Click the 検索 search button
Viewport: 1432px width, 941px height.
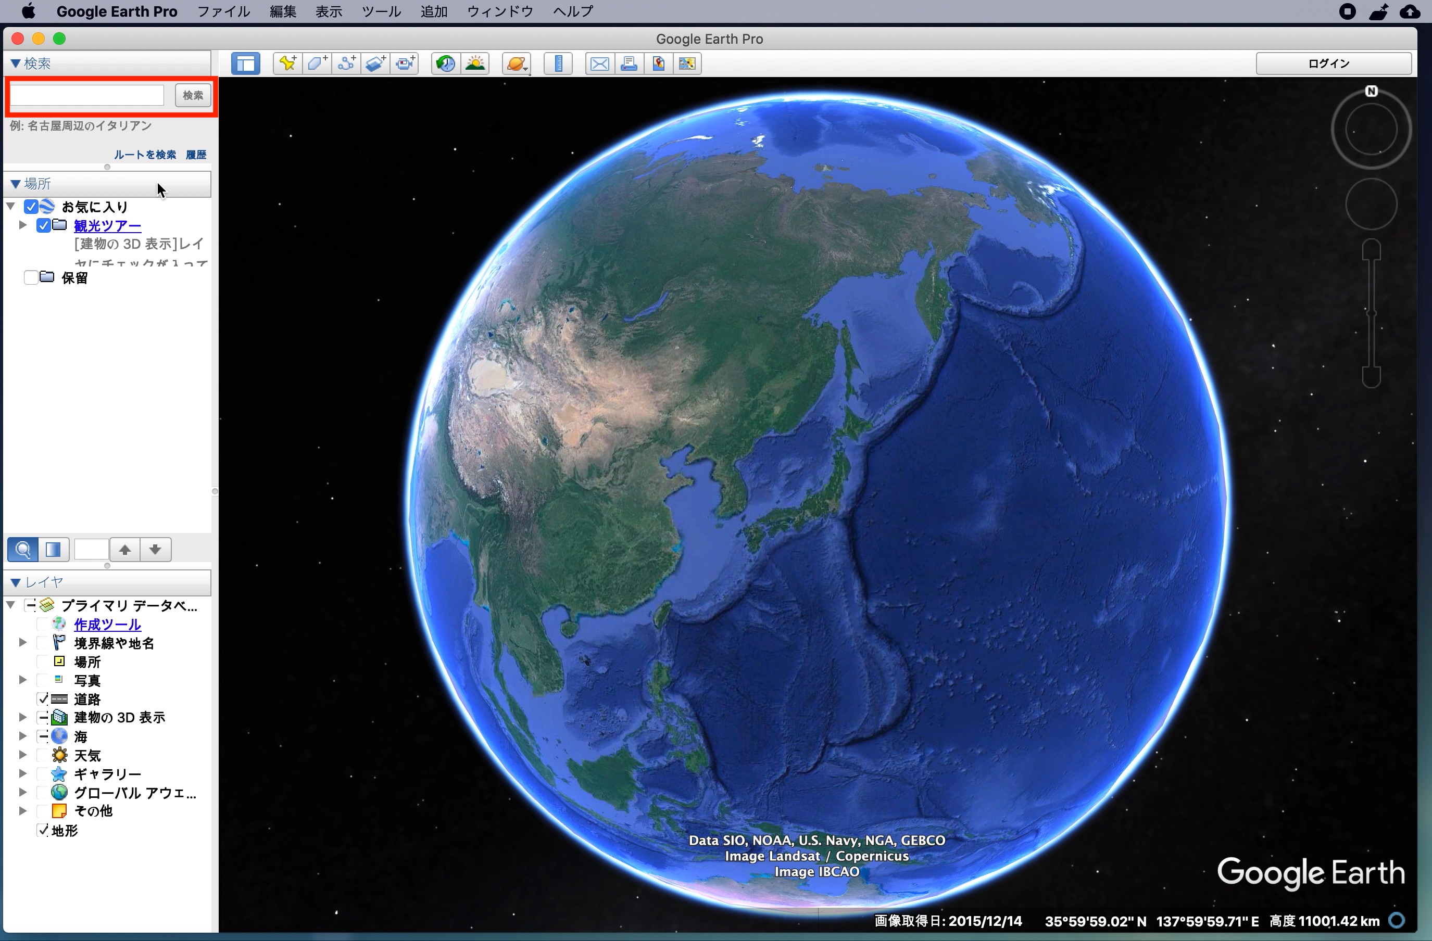click(x=193, y=95)
